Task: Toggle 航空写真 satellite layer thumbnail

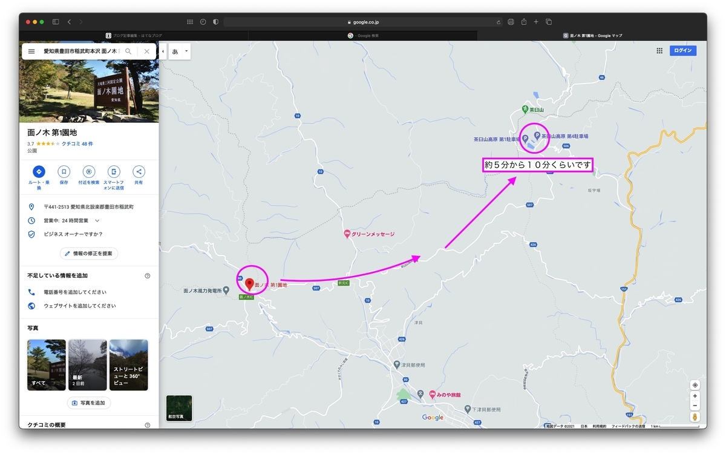Action: 179,408
